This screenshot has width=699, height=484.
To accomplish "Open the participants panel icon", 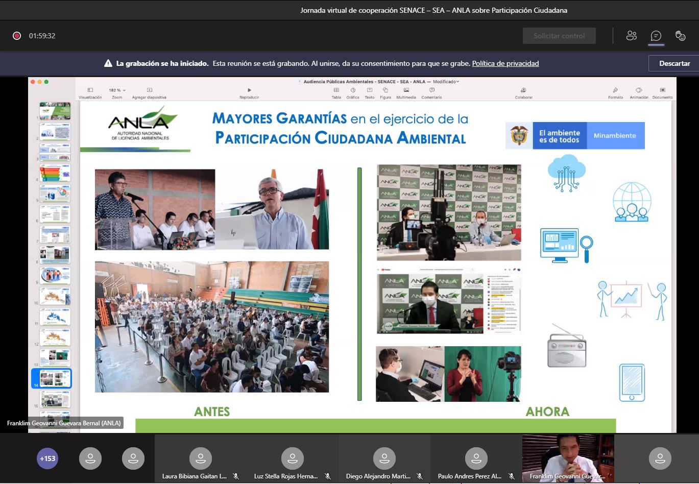I will tap(631, 36).
